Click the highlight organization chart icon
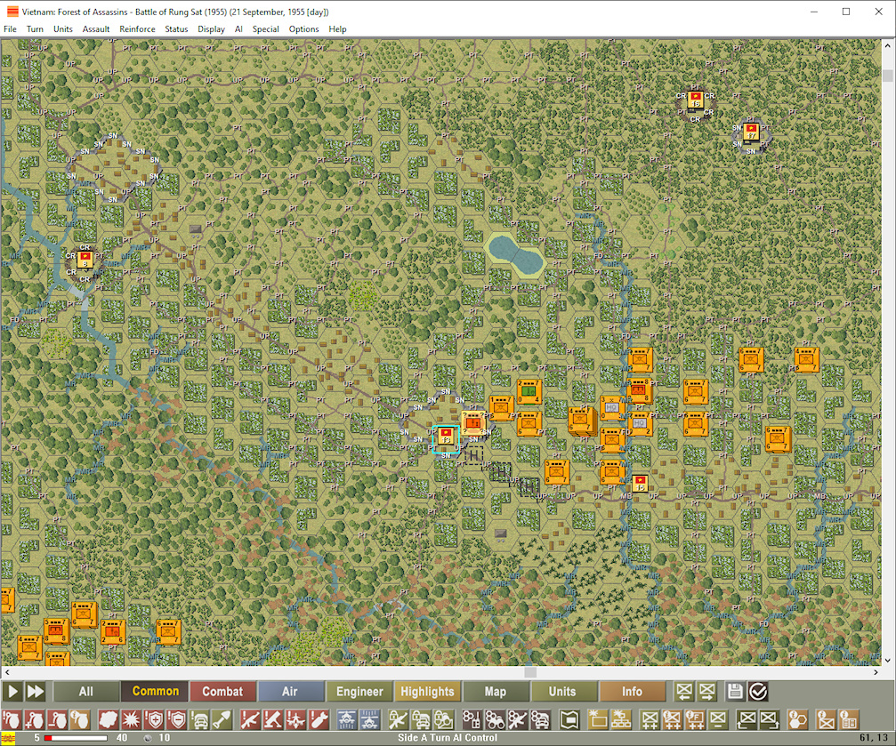The width and height of the screenshot is (896, 746). 621,719
